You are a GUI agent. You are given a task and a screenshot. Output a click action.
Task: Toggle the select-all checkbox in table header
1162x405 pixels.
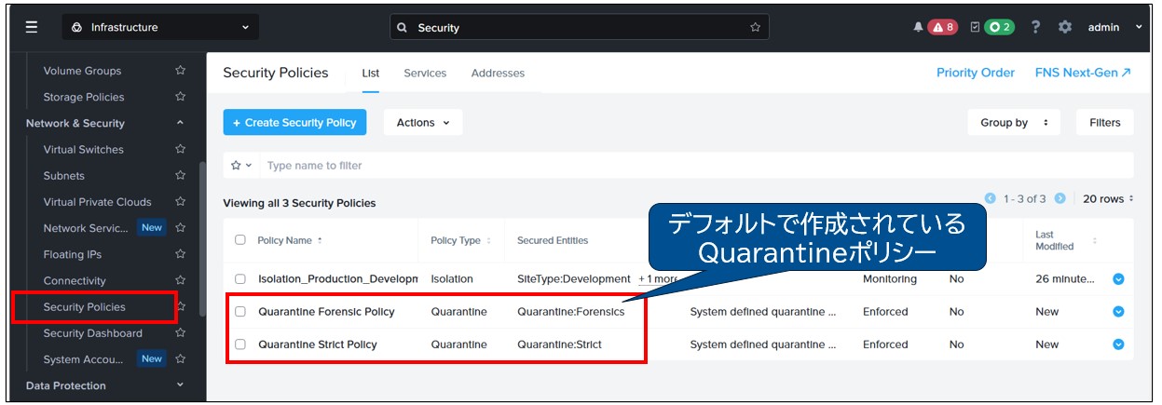240,240
